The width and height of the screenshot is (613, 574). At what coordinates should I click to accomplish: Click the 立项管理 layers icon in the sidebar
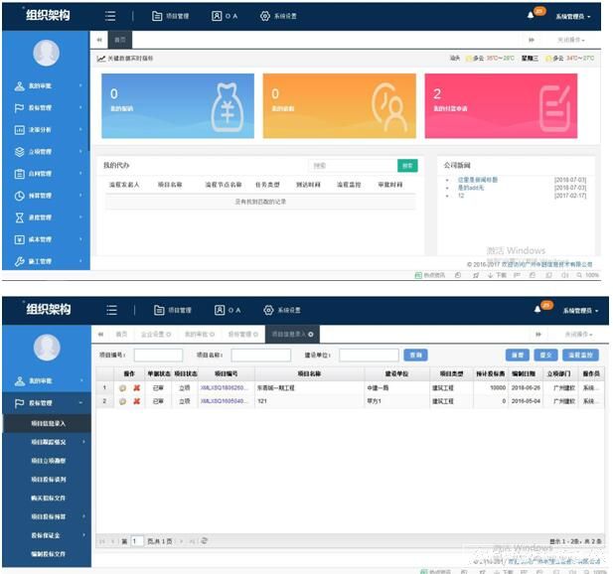tap(19, 152)
